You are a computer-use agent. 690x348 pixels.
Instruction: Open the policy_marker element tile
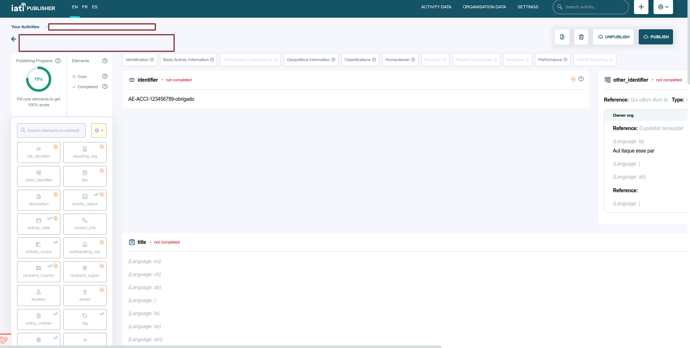coord(39,319)
